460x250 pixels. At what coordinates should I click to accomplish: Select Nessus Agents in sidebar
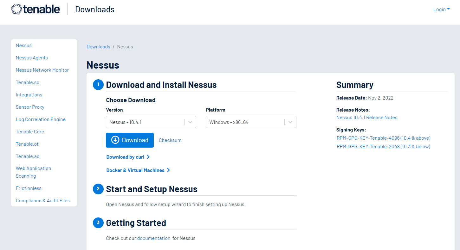(32, 58)
